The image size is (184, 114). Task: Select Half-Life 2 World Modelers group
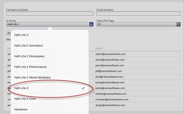pos(50,77)
